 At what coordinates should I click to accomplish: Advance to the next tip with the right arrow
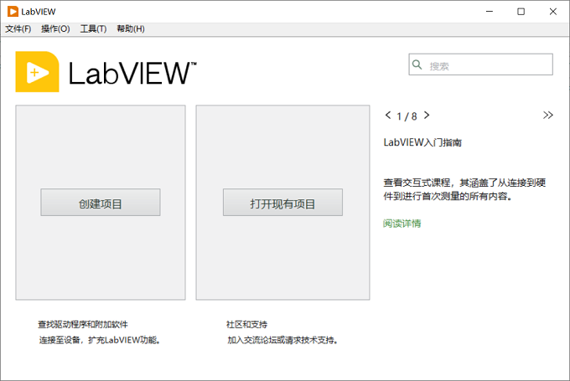(x=427, y=116)
